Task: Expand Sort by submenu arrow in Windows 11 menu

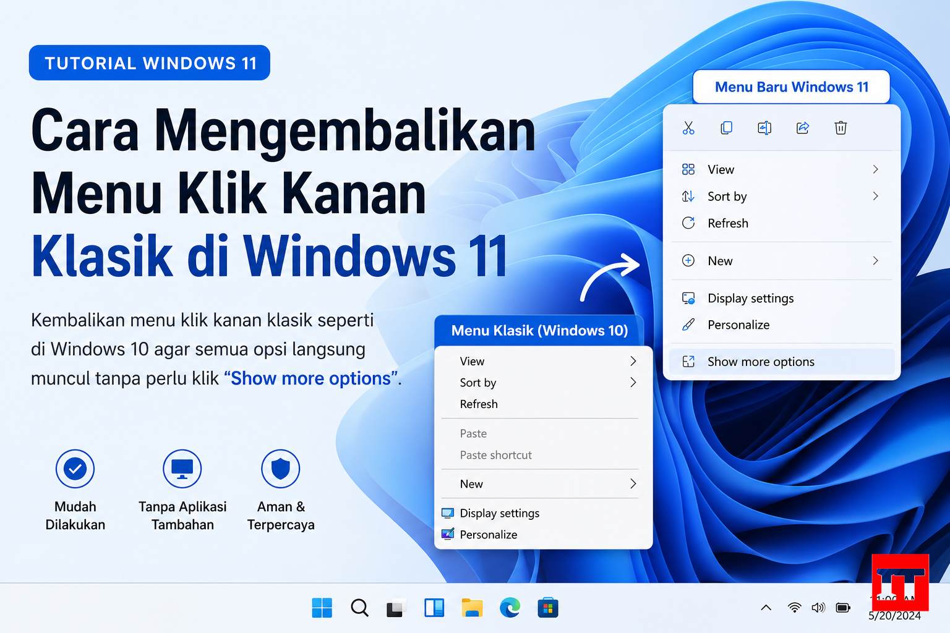Action: pyautogui.click(x=875, y=196)
